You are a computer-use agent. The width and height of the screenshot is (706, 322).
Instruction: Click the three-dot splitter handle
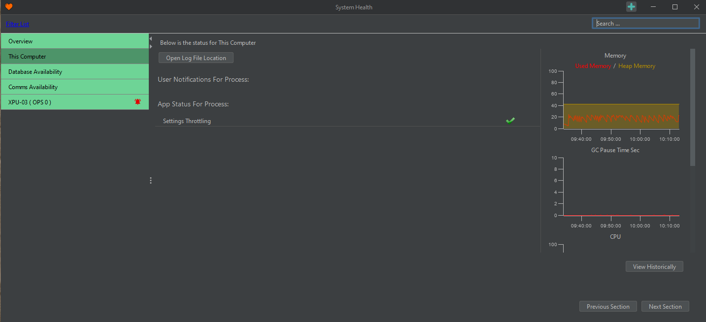click(151, 181)
